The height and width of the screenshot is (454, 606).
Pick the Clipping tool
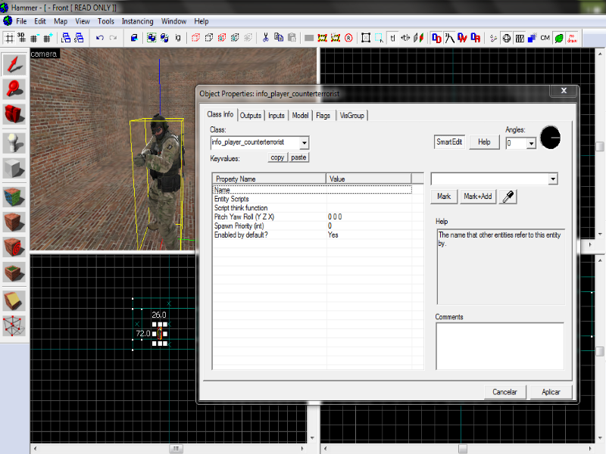click(14, 300)
